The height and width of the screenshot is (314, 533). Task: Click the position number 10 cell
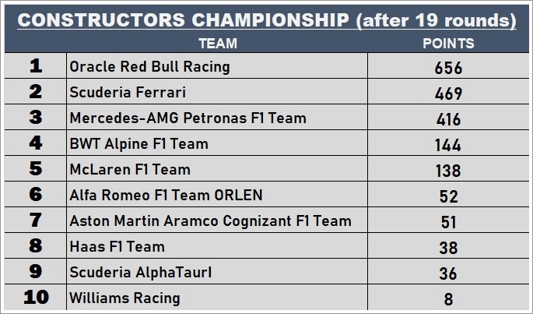tap(35, 298)
